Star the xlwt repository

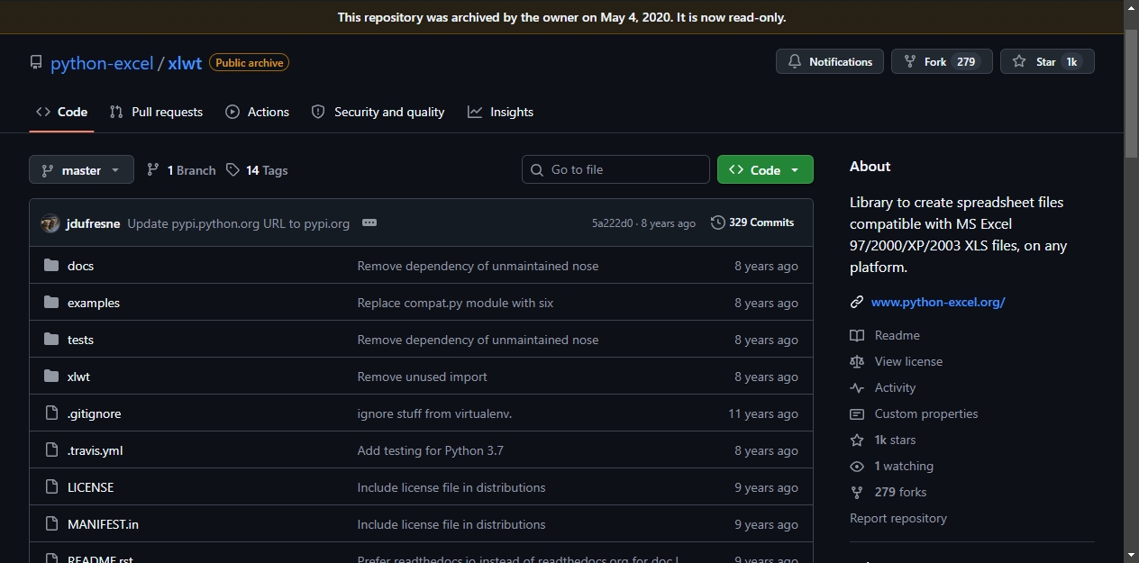coord(1047,61)
